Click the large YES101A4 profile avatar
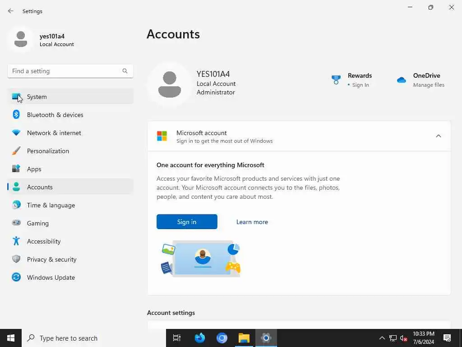The width and height of the screenshot is (462, 347). [170, 84]
